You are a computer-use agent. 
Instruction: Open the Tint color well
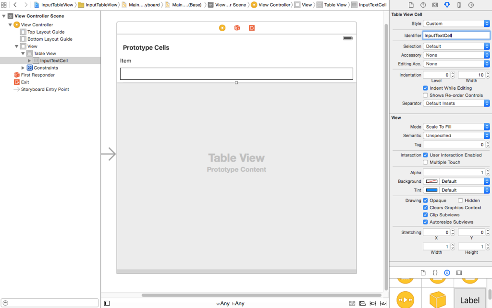tap(432, 190)
